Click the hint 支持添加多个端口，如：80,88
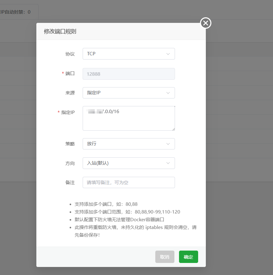 click(106, 204)
